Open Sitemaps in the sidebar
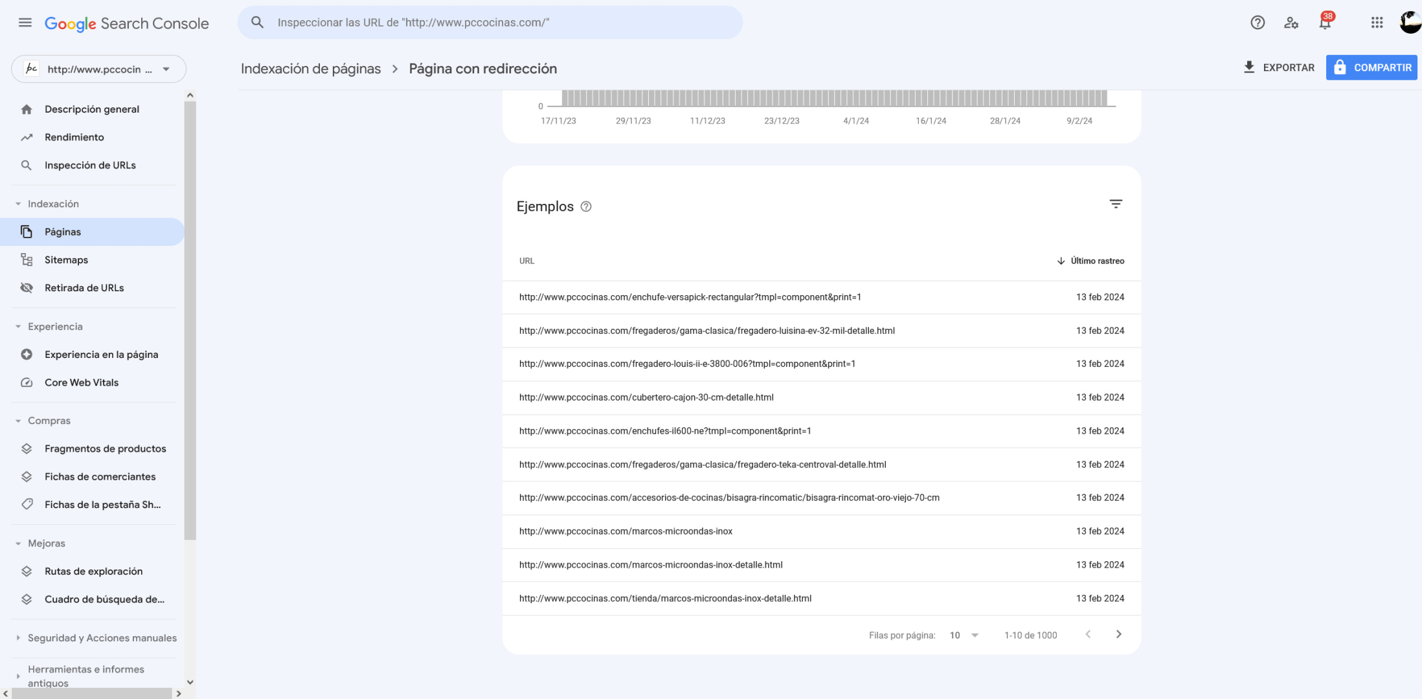Viewport: 1422px width, 699px height. 92,260
